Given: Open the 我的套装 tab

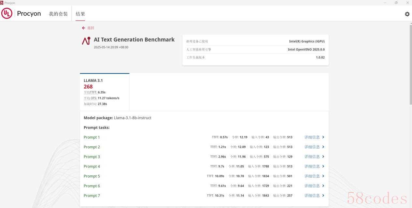Looking at the screenshot, I should pos(58,14).
